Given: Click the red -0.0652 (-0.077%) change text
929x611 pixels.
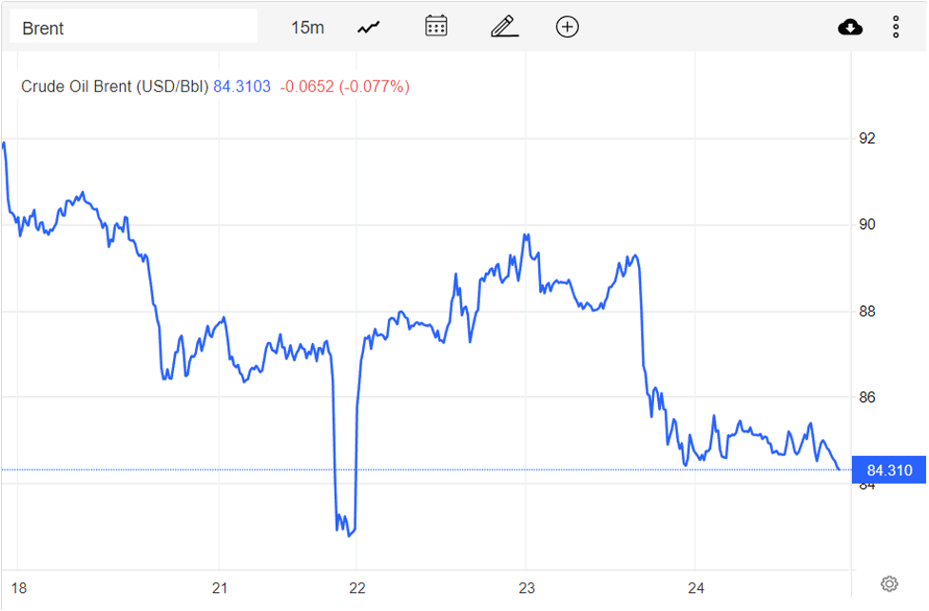Looking at the screenshot, I should 344,86.
